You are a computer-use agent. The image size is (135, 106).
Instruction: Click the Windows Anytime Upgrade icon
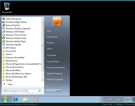pos(4,29)
